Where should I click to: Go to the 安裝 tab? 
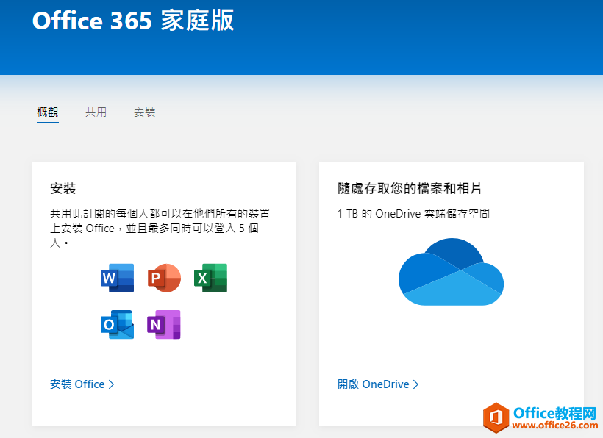click(144, 112)
